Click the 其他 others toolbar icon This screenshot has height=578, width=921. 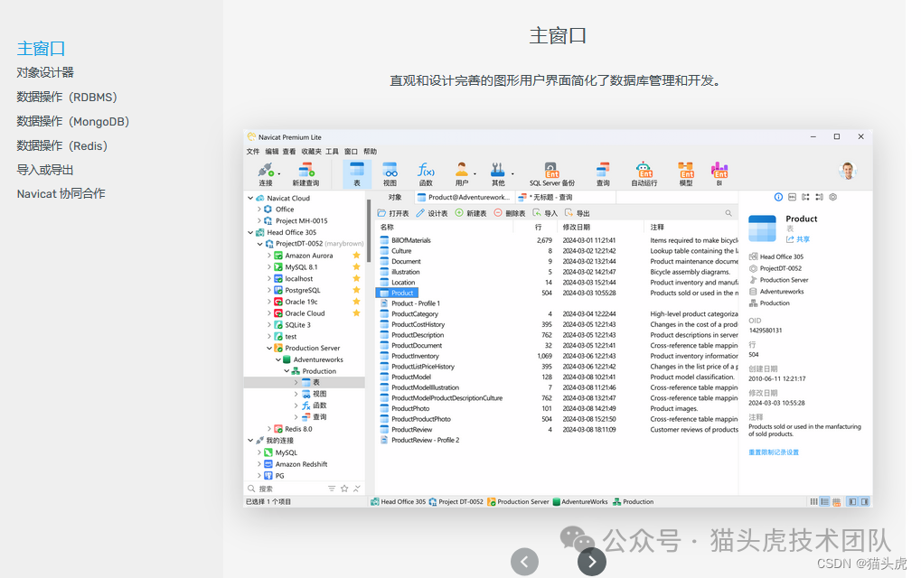(498, 174)
